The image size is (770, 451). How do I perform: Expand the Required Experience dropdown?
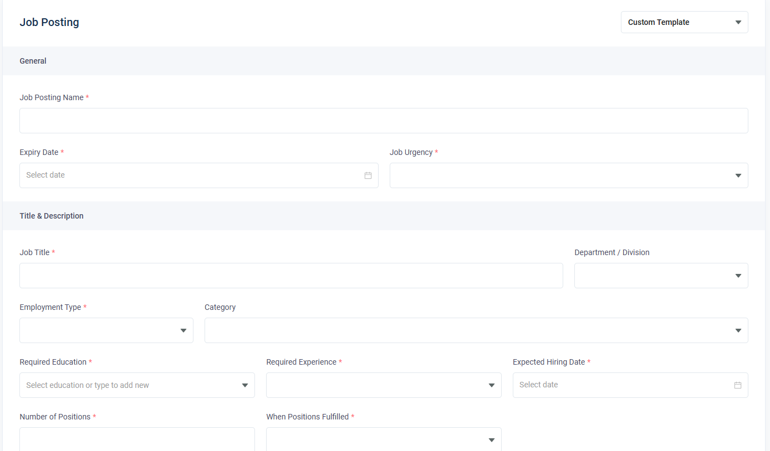[x=384, y=385]
